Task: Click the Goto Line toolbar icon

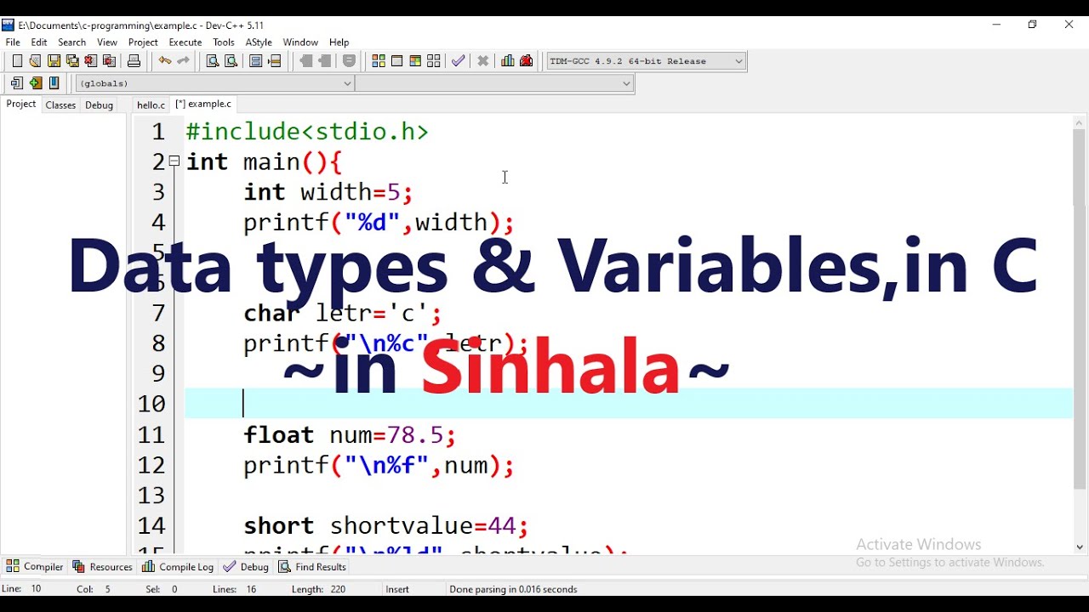Action: click(x=275, y=60)
